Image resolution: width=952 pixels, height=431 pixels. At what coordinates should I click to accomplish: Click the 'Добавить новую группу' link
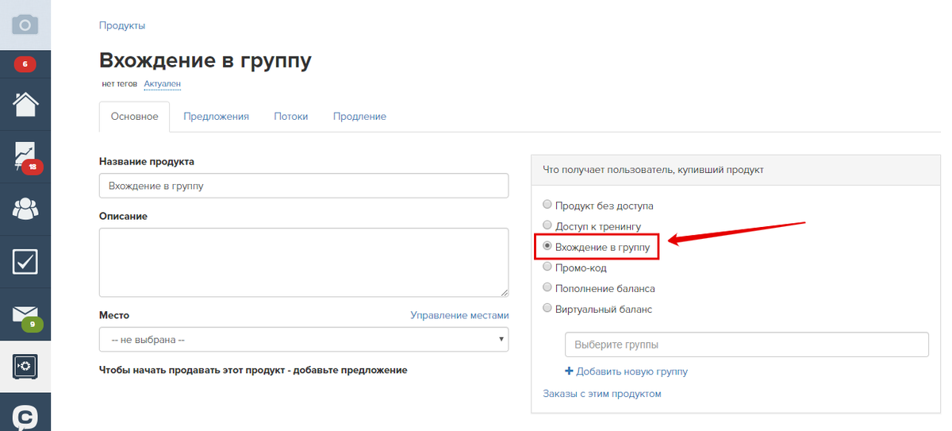pyautogui.click(x=626, y=371)
